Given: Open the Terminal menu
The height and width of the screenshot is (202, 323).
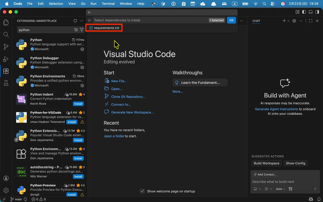Looking at the screenshot, I should tap(108, 4).
